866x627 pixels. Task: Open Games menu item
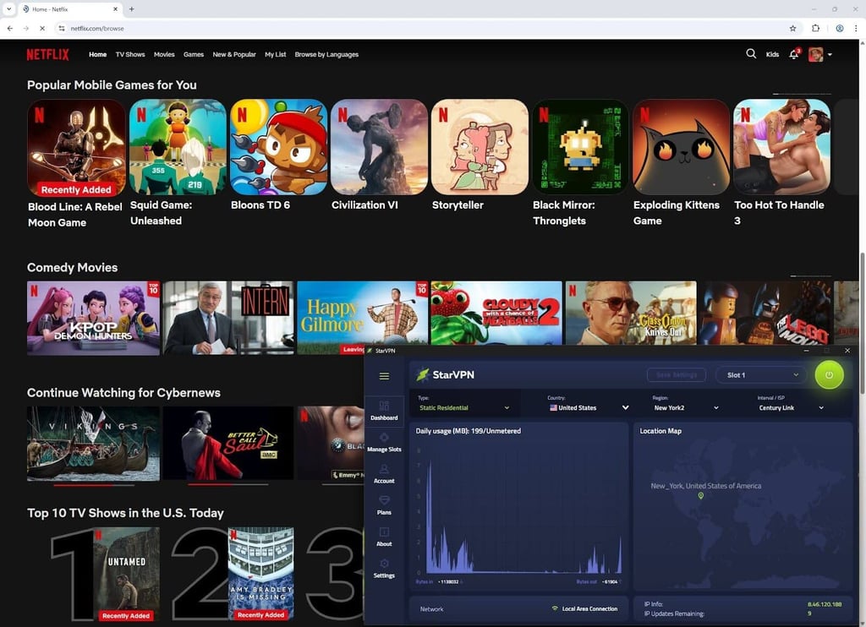click(x=194, y=55)
